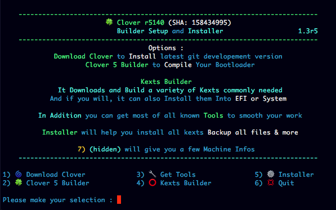Viewport: 336px width, 210px height.
Task: Click the number '6)' before Quit
Action: 259,183
